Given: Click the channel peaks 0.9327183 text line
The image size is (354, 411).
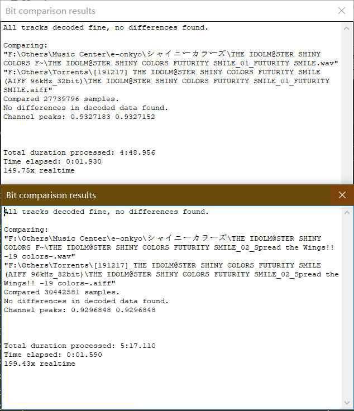Looking at the screenshot, I should 79,117.
